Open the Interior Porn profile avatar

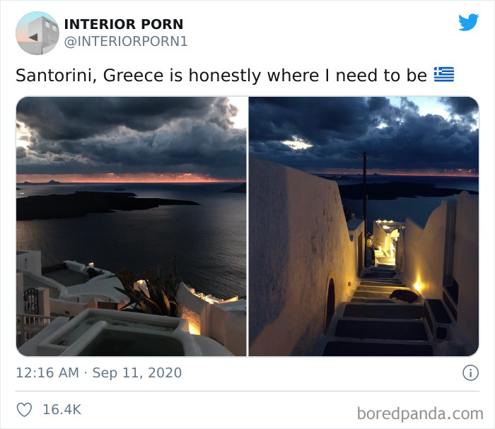tap(37, 33)
